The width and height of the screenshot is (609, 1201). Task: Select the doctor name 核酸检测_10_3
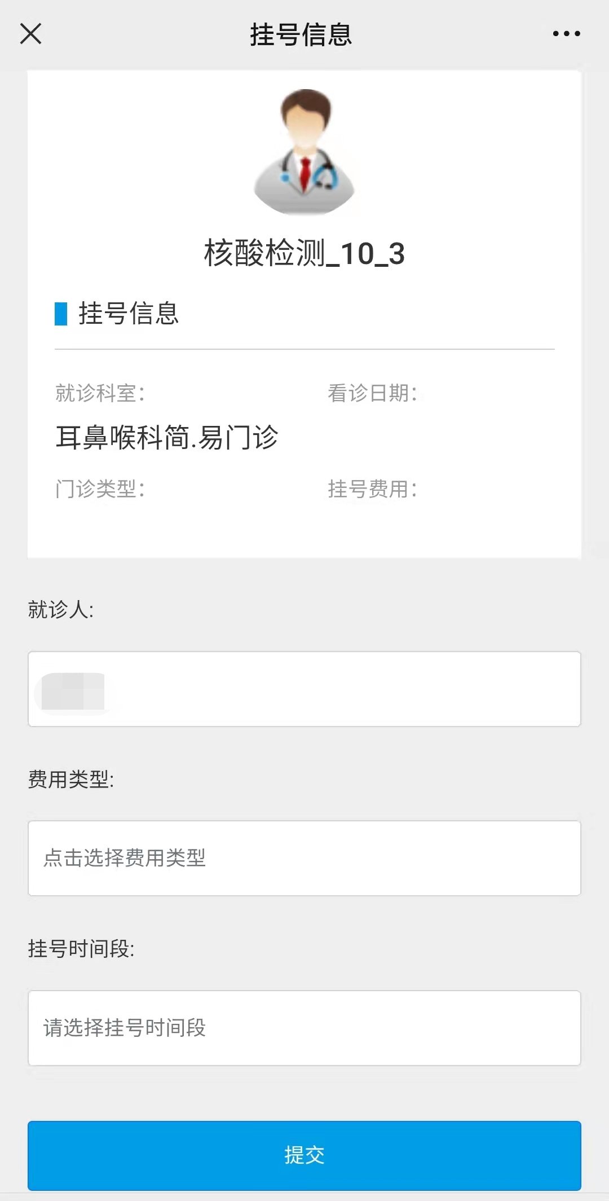click(304, 253)
